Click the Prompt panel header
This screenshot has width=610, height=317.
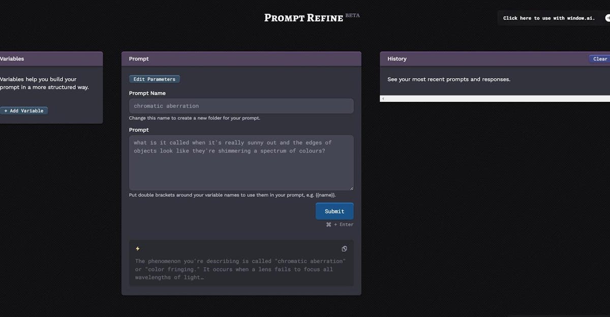pos(241,59)
